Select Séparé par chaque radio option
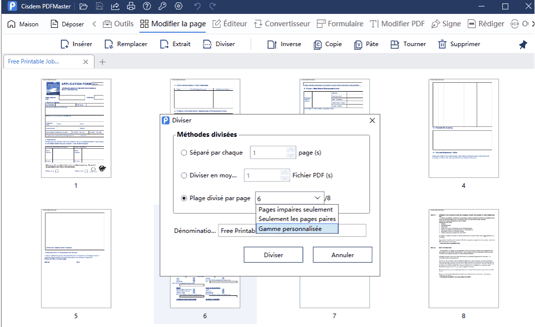 point(184,153)
